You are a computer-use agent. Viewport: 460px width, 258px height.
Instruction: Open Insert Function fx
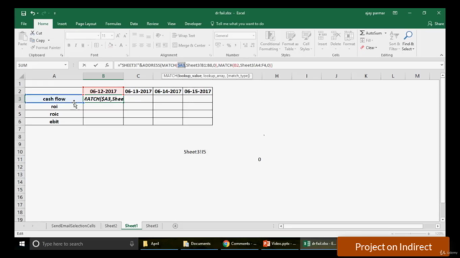107,65
